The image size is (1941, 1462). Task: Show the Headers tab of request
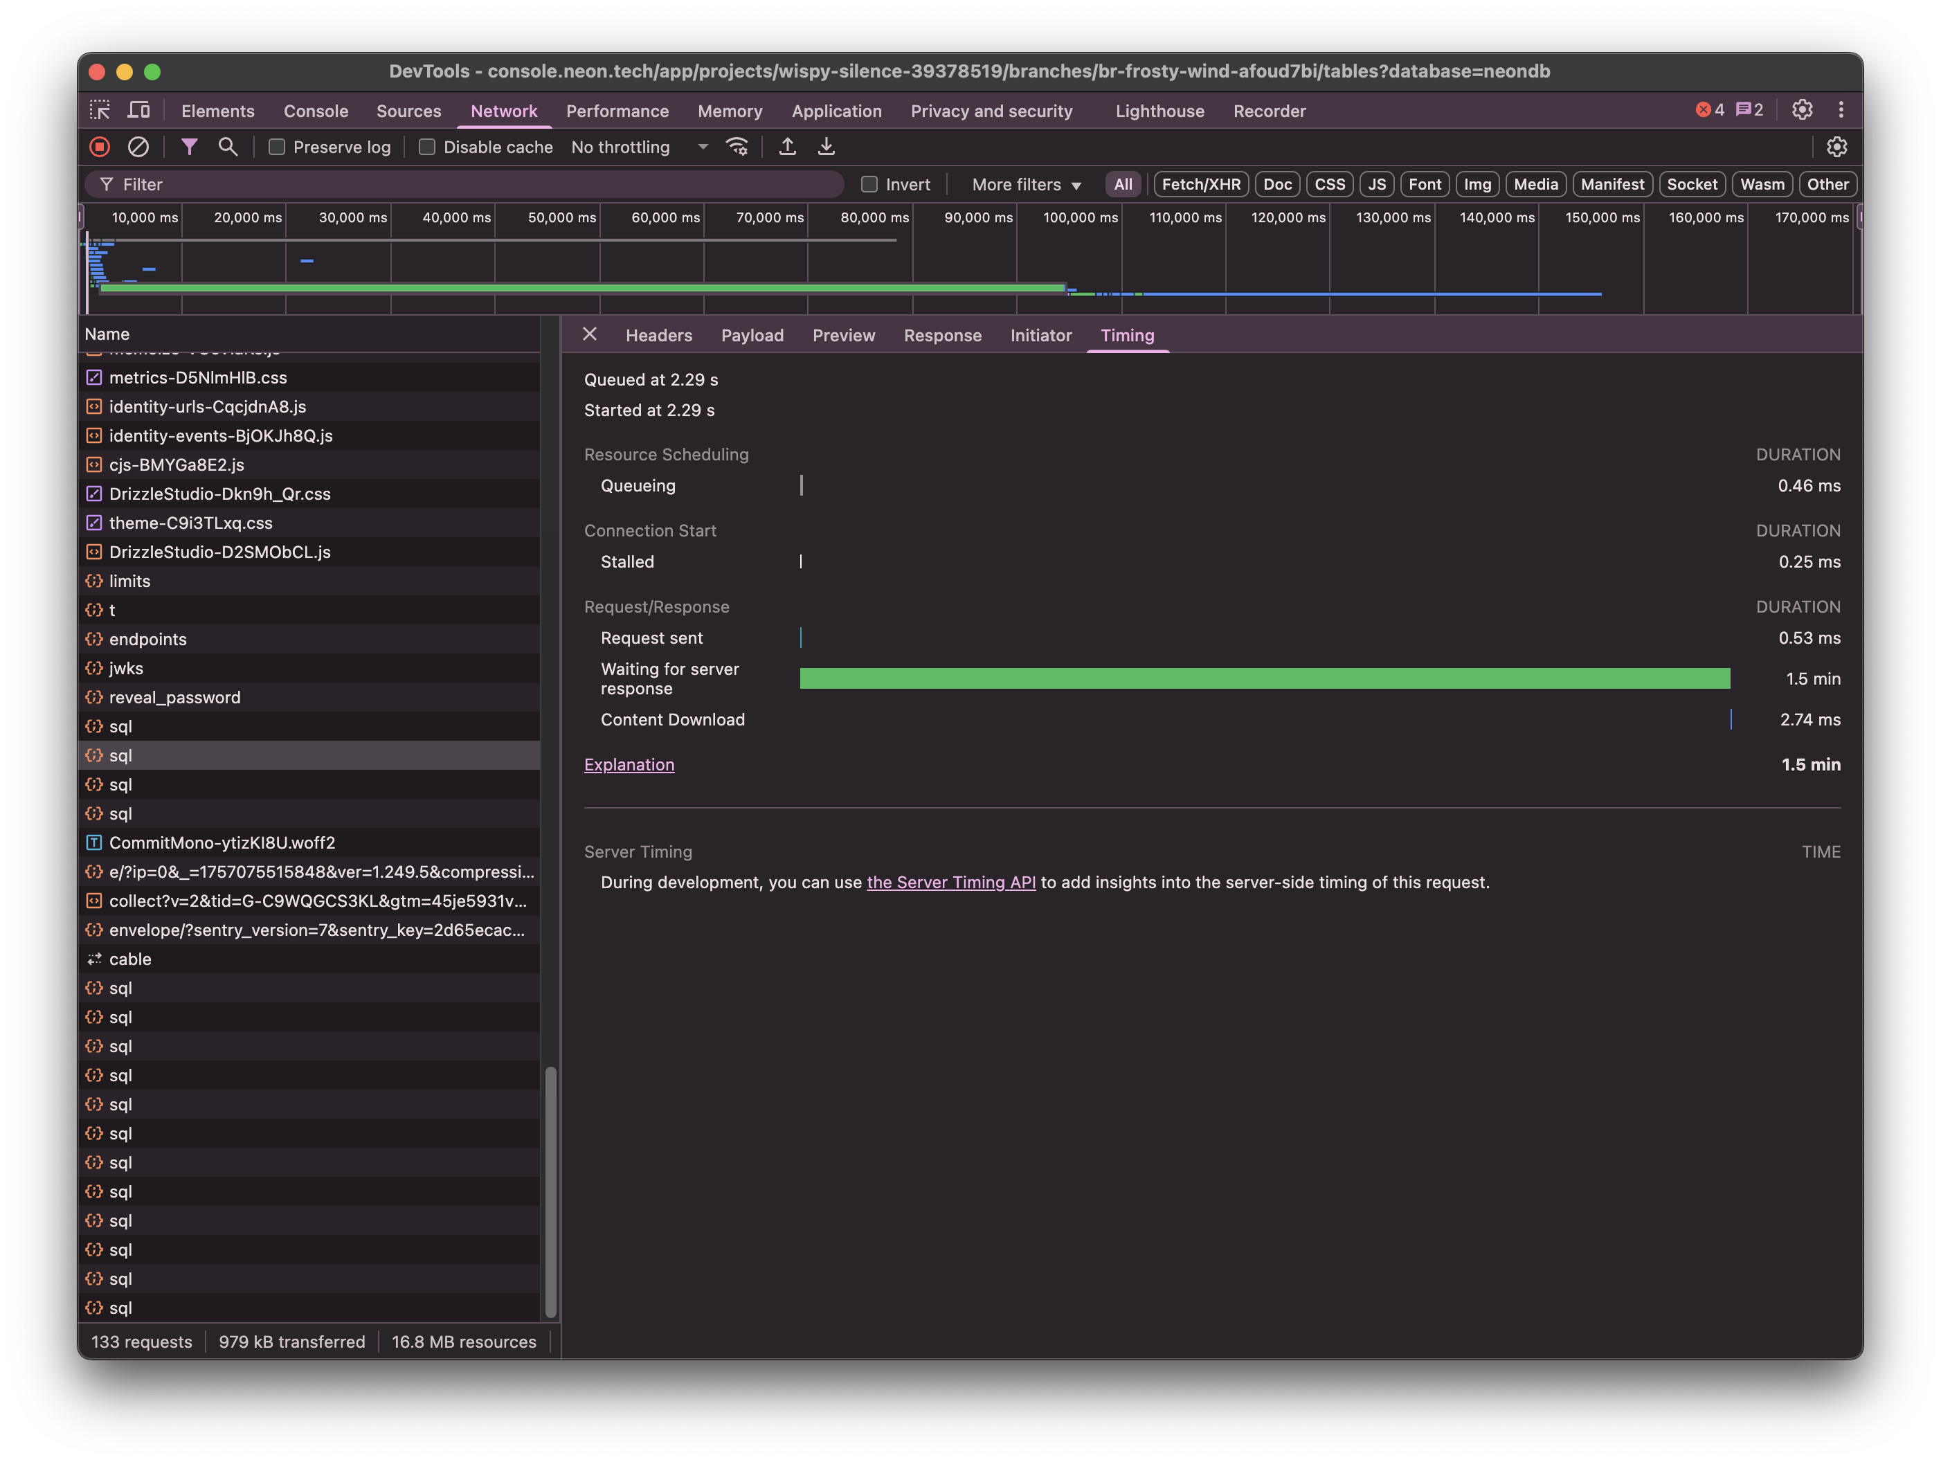pos(659,335)
